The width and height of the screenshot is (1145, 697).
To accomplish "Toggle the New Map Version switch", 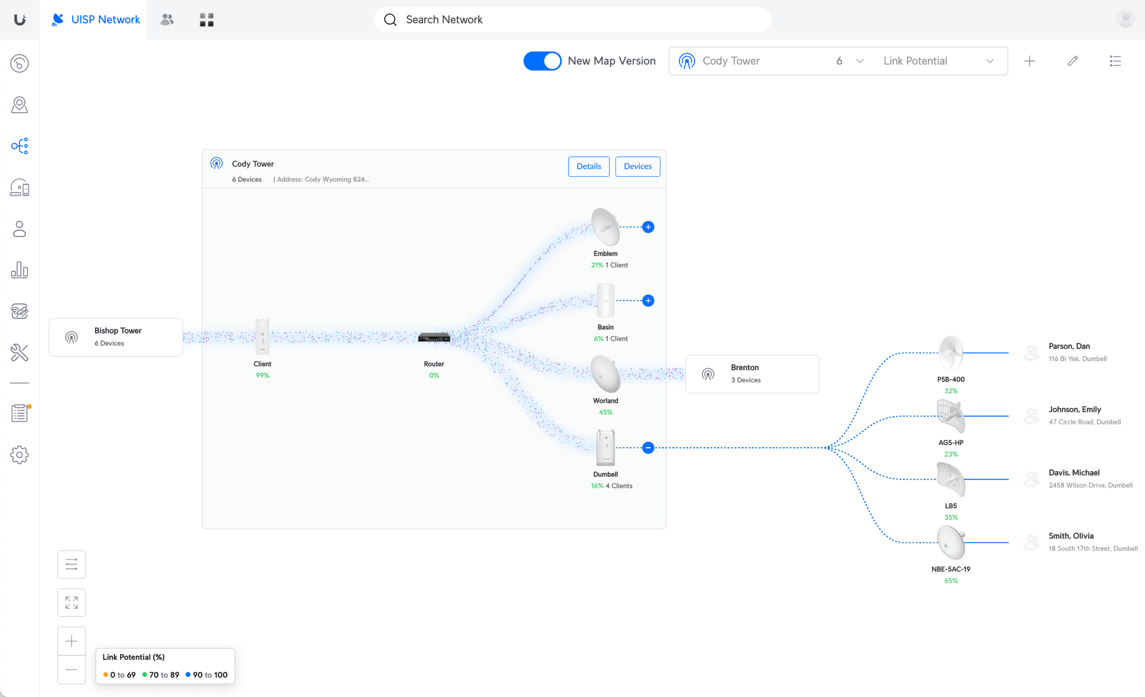I will coord(542,61).
